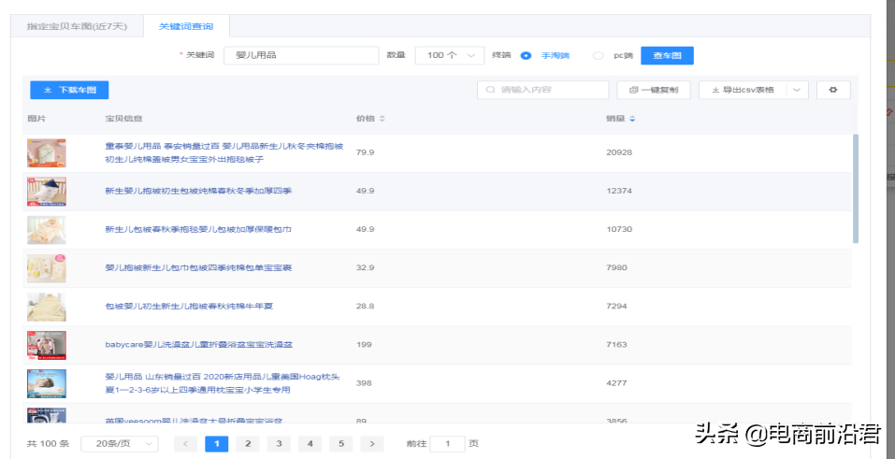The height and width of the screenshot is (459, 895).
Task: Open the 20条/页 page size dropdown
Action: (x=120, y=444)
